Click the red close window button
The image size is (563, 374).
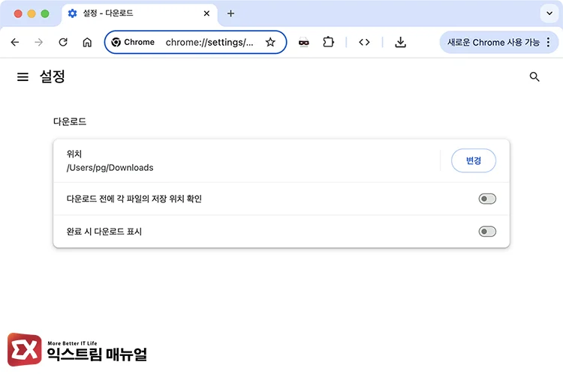[18, 13]
